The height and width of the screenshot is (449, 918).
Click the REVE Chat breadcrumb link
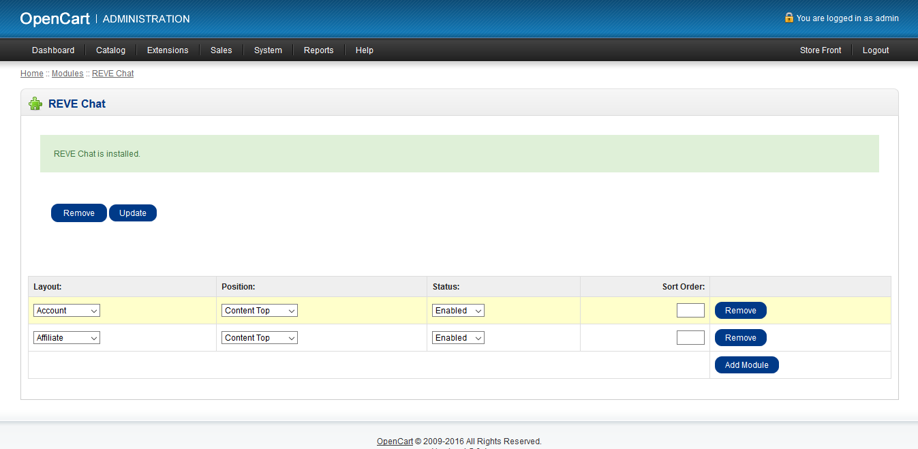point(113,74)
